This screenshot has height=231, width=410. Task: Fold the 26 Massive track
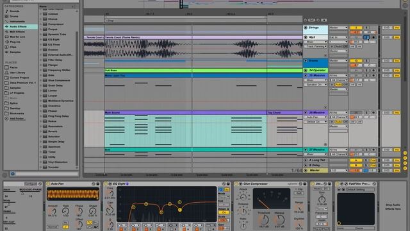[306, 112]
